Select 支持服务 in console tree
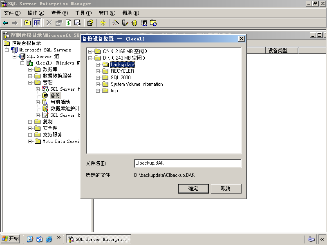 click(52, 135)
